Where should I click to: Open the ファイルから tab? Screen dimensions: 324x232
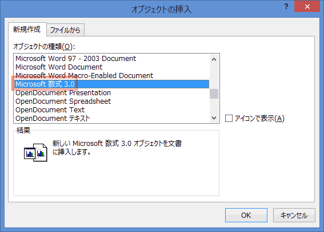[x=65, y=30]
